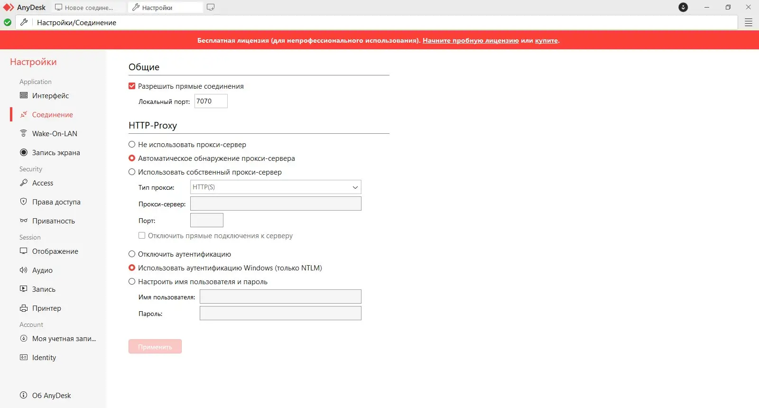The width and height of the screenshot is (759, 408).
Task: Click the Соединение plug icon
Action: click(x=24, y=114)
